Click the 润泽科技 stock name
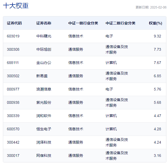The image size is (168, 164). (x=44, y=142)
